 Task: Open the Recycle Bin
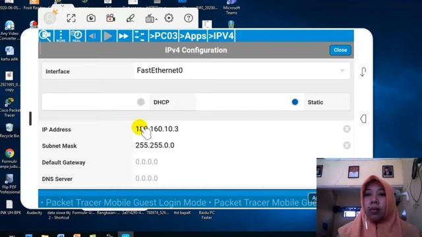9,130
